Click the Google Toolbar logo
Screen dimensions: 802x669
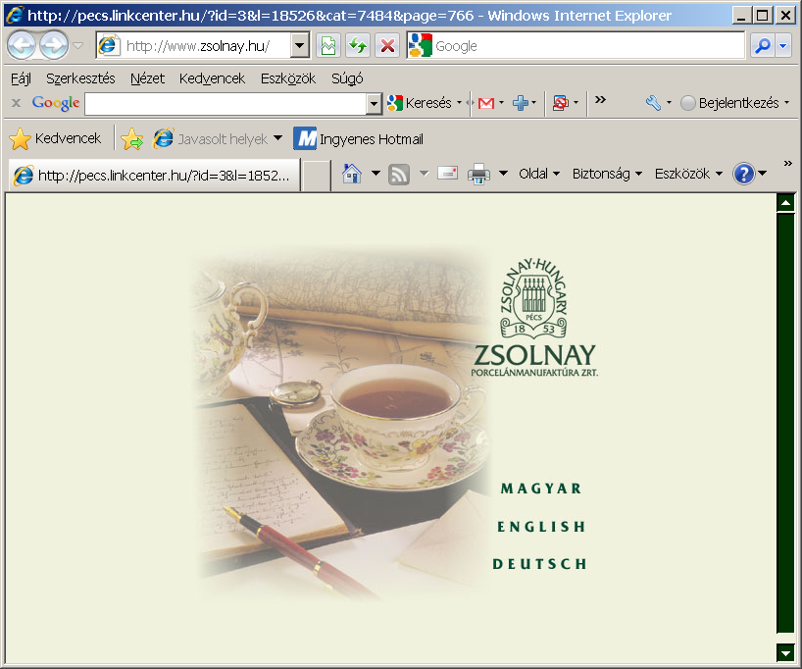click(x=56, y=103)
